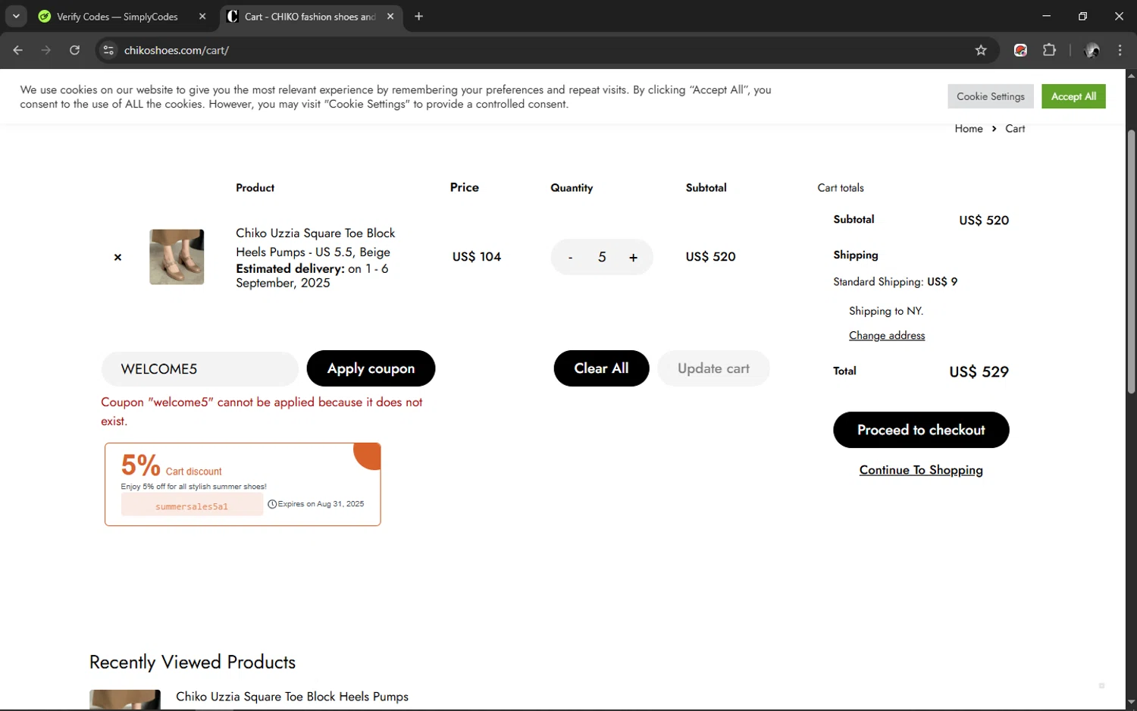This screenshot has width=1137, height=711.
Task: Click the quantity value 5 field
Action: pyautogui.click(x=602, y=257)
